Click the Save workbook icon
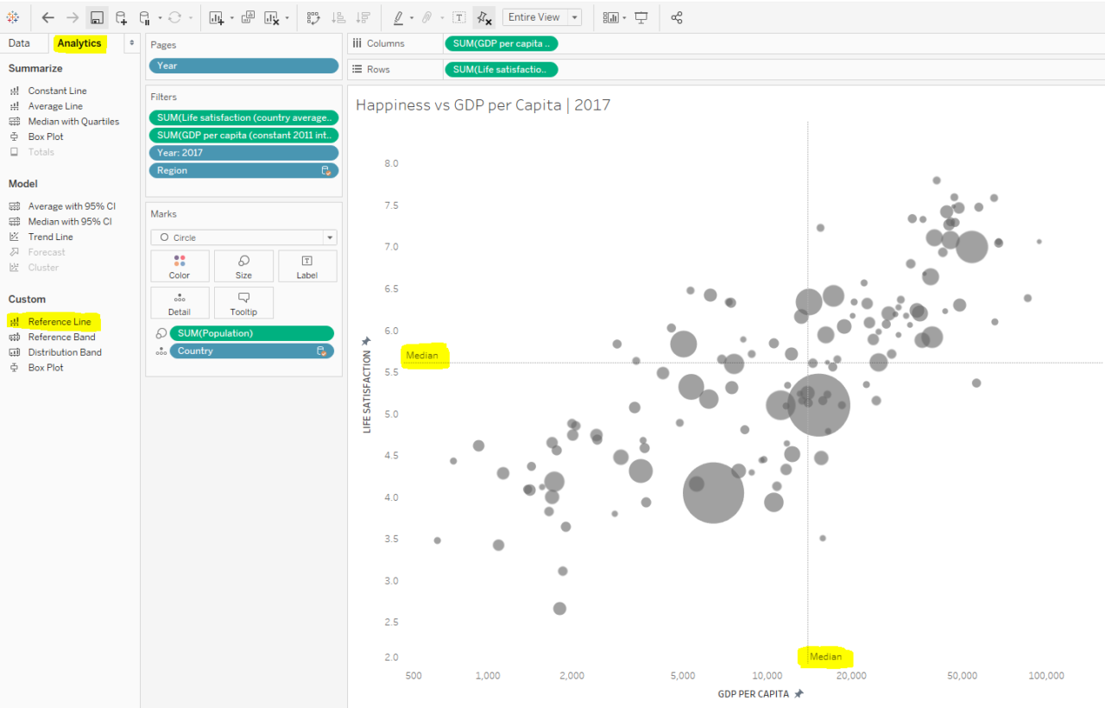The image size is (1105, 708). [x=96, y=16]
